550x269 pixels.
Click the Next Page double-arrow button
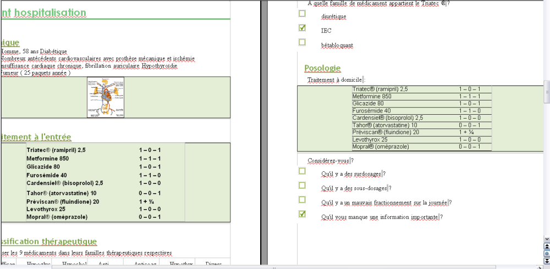click(x=546, y=260)
